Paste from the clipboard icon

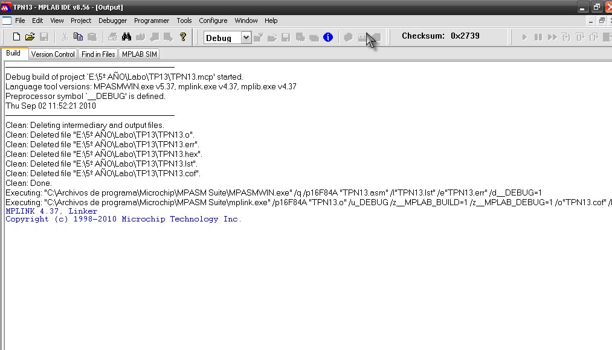(92, 37)
